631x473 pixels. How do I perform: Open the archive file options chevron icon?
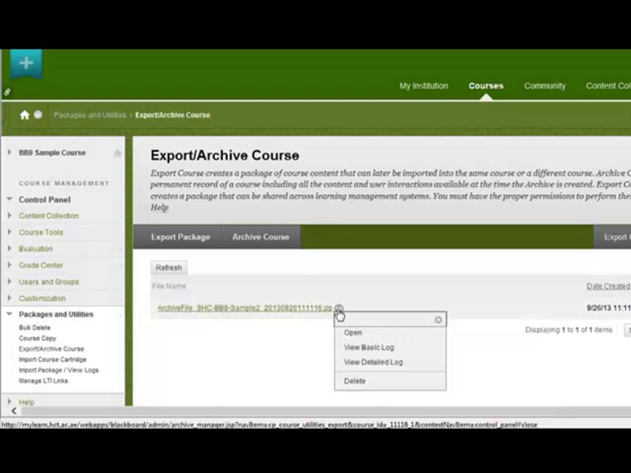(339, 308)
